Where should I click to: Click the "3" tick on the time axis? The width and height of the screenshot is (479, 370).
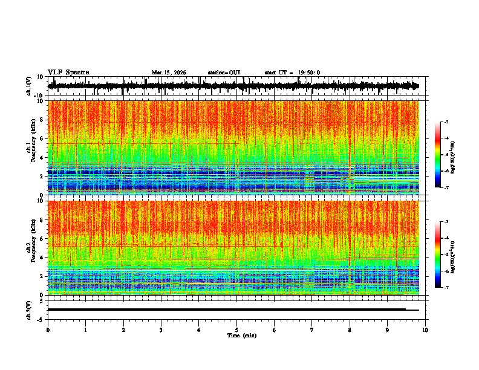pyautogui.click(x=161, y=330)
